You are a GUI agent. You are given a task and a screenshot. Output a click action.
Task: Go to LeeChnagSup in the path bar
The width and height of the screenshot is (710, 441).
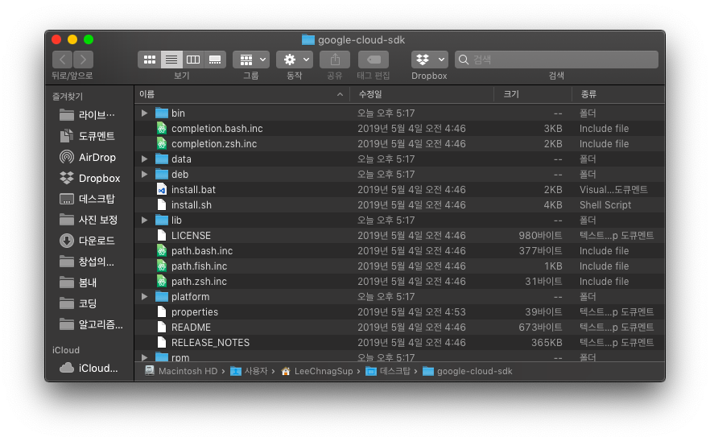coord(317,371)
